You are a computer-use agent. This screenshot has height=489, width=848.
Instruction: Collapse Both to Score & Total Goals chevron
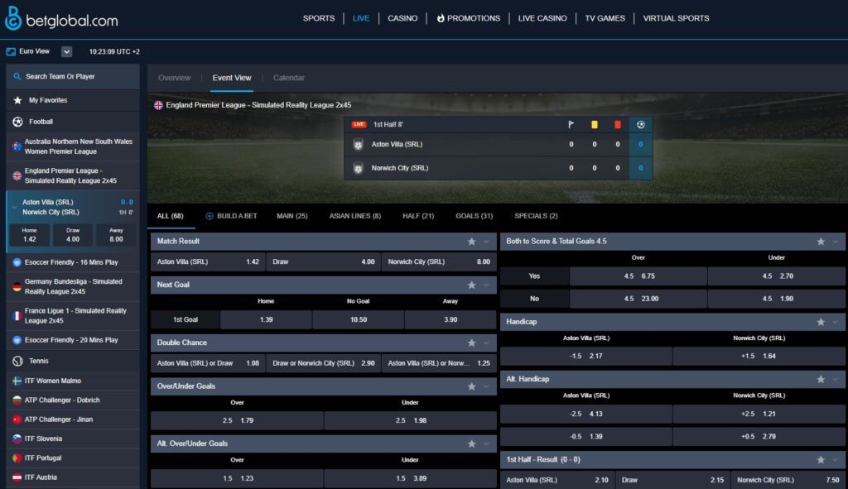pyautogui.click(x=836, y=242)
